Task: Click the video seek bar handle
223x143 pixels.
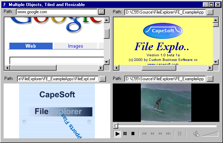Action: tap(116, 126)
